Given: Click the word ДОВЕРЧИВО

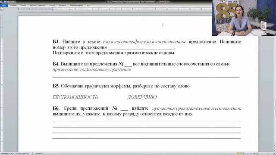Looking at the screenshot, I should click(x=142, y=97).
